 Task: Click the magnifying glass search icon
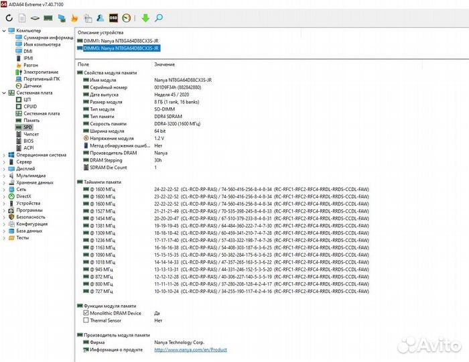click(159, 17)
